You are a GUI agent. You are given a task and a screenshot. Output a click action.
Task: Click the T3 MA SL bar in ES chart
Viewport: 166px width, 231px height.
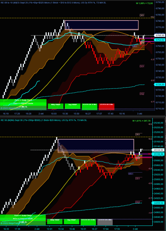coord(23,107)
